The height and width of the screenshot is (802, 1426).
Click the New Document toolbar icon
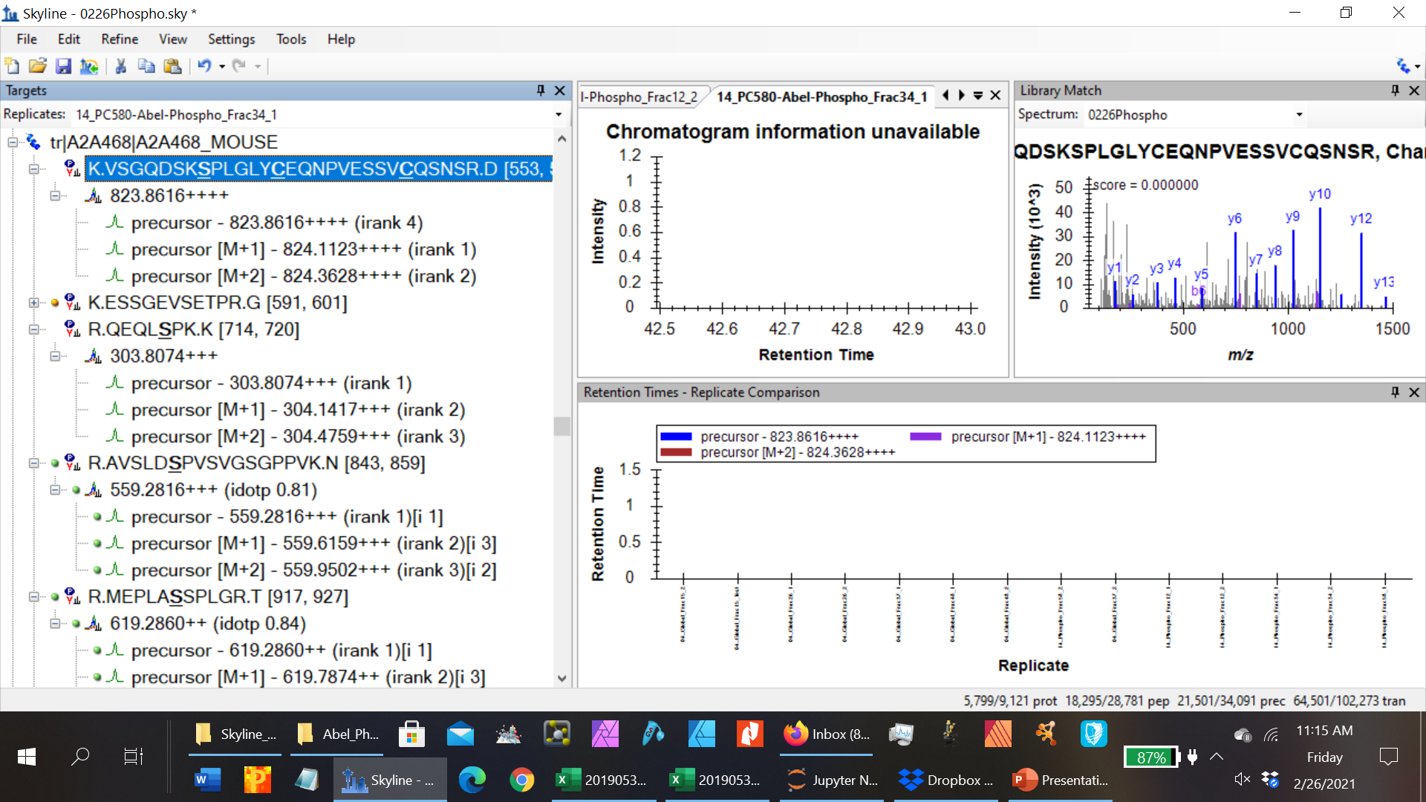point(12,66)
